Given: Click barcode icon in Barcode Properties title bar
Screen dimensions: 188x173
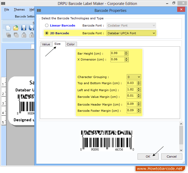Looking at the screenshot, I should click(39, 11).
